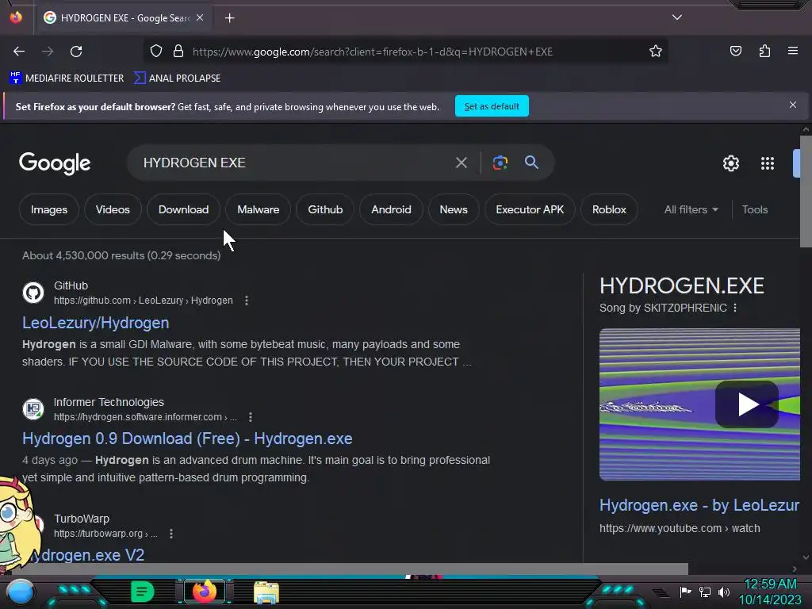
Task: Select the Android filter chip
Action: (x=391, y=209)
